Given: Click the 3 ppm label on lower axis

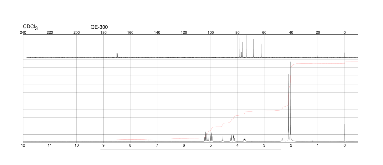Looking at the screenshot, I should coord(264,145).
